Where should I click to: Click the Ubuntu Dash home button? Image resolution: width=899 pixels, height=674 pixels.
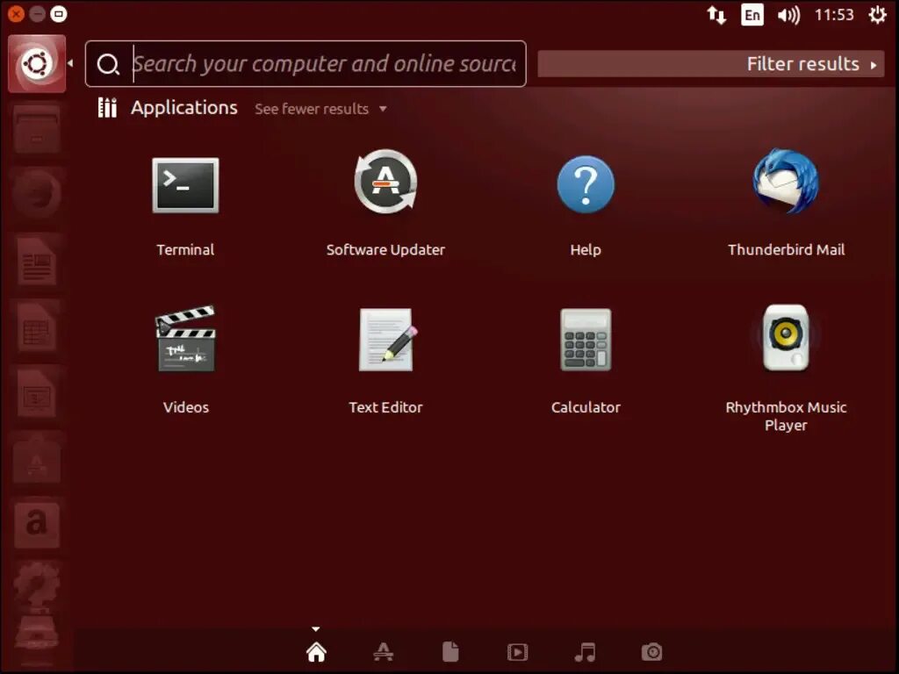[x=37, y=63]
